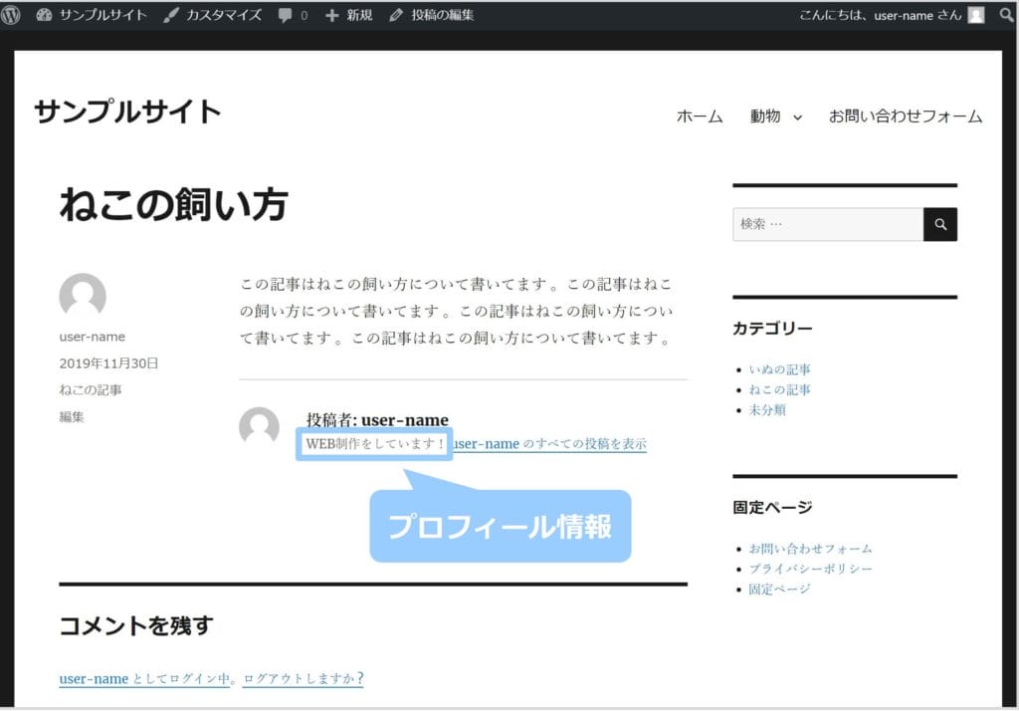Open カスタマイズ in the admin bar
1019x711 pixels.
[x=212, y=15]
